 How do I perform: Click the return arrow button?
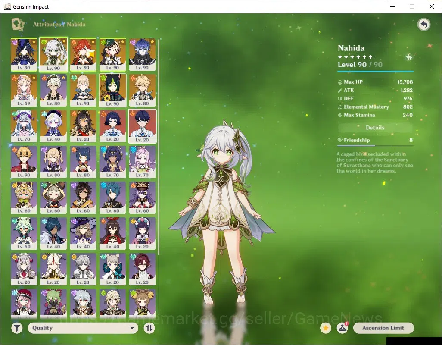[x=423, y=25]
